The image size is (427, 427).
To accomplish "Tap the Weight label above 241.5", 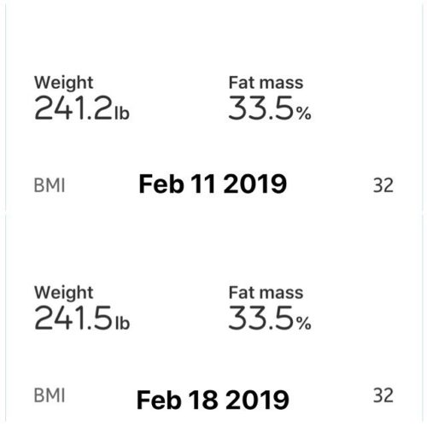I will pyautogui.click(x=63, y=293).
